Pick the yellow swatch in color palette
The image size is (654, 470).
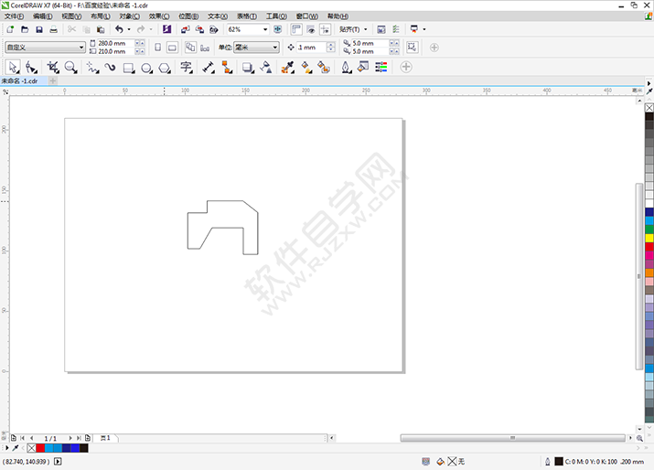pos(649,238)
